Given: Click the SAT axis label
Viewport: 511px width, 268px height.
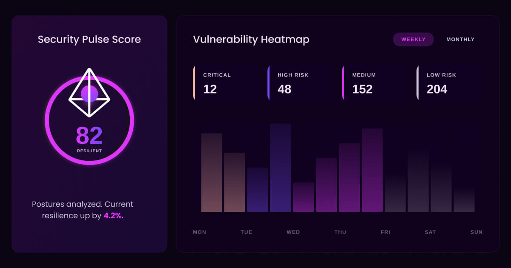Looking at the screenshot, I should 431,232.
